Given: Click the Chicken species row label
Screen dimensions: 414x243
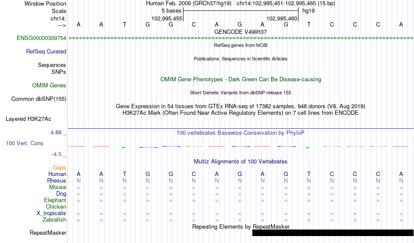Looking at the screenshot, I should [56, 206].
